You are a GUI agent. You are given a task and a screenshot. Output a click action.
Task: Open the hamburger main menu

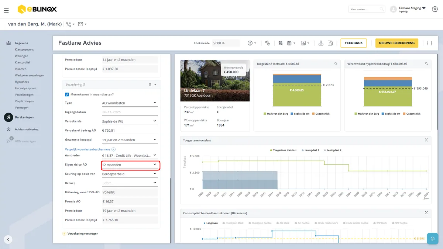[6, 10]
